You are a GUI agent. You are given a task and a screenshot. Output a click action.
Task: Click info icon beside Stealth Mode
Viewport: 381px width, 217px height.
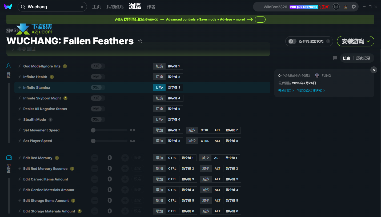[x=50, y=119]
